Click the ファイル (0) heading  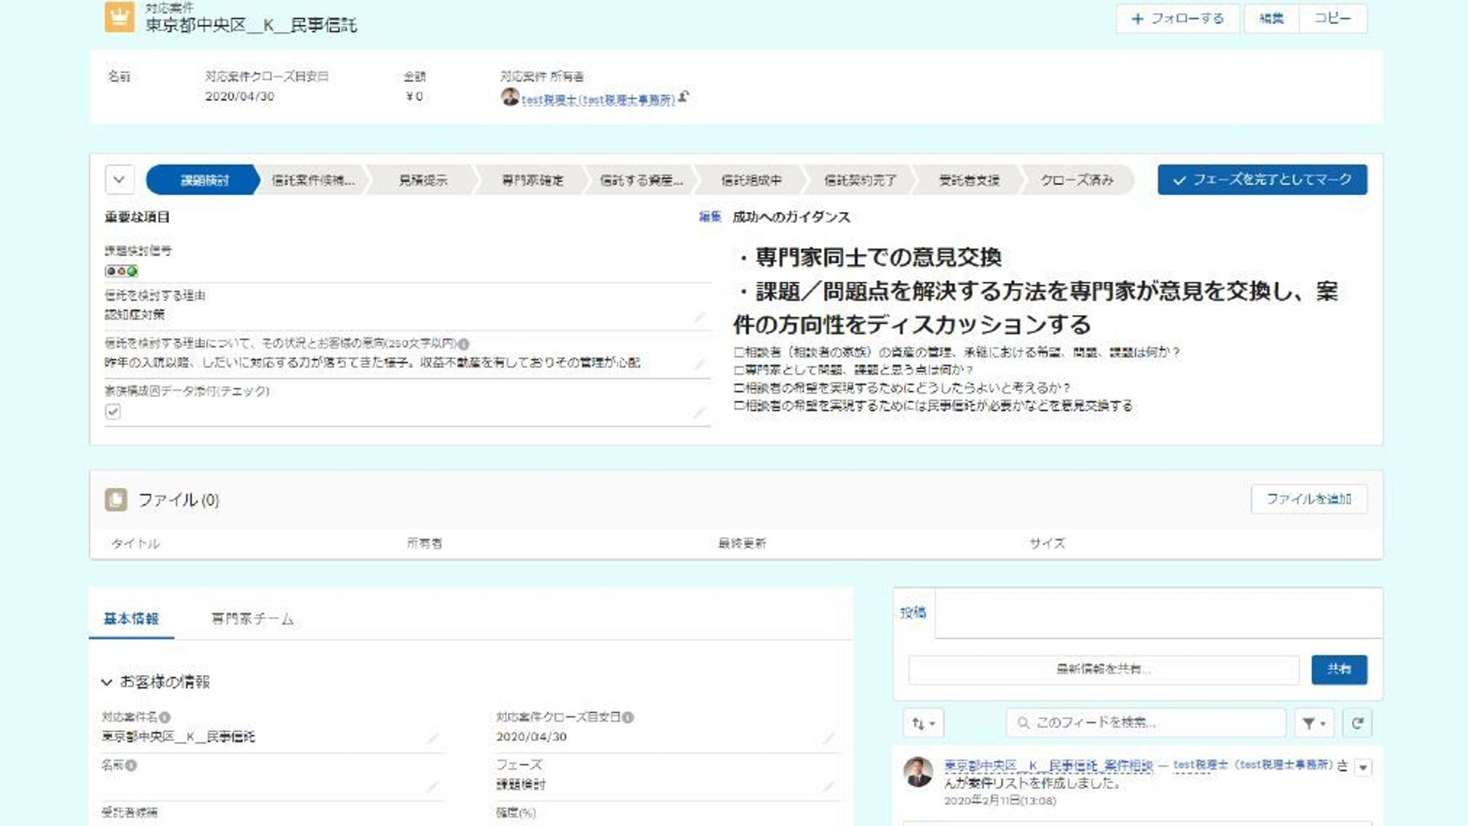point(179,499)
